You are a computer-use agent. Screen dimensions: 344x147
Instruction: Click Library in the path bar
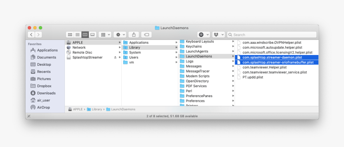coord(94,109)
